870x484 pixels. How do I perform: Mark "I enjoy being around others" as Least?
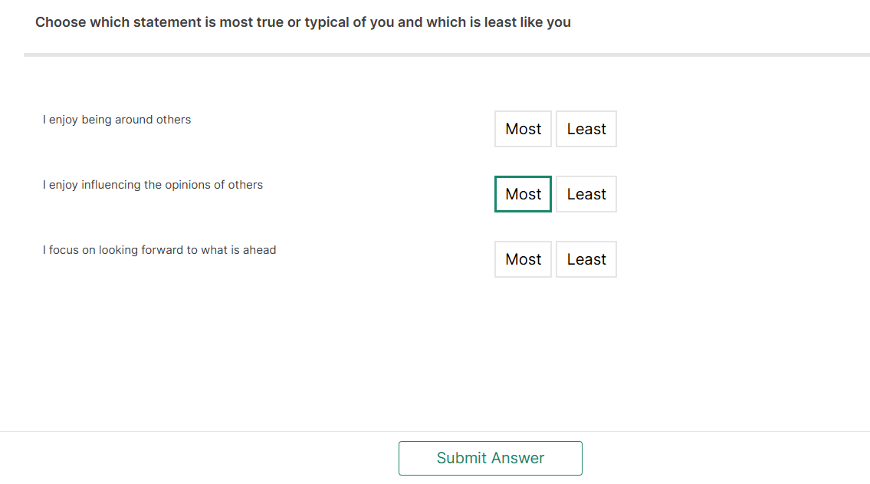pyautogui.click(x=586, y=129)
